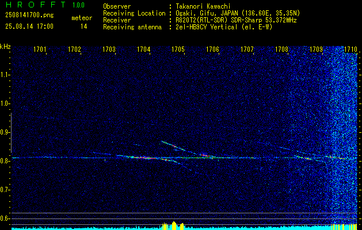Click the 1705 time marker

(178, 49)
